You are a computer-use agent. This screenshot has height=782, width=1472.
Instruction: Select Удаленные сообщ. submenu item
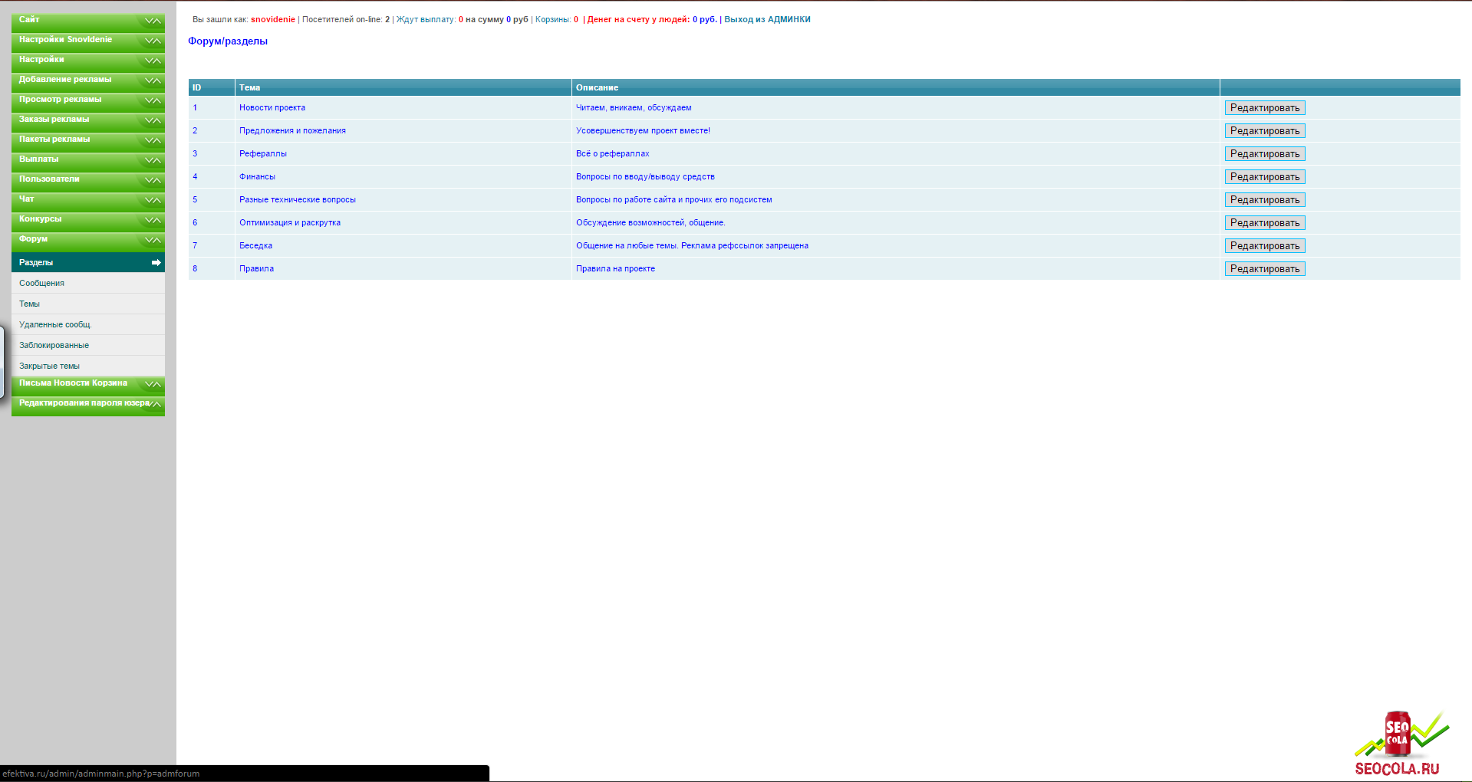pos(55,325)
